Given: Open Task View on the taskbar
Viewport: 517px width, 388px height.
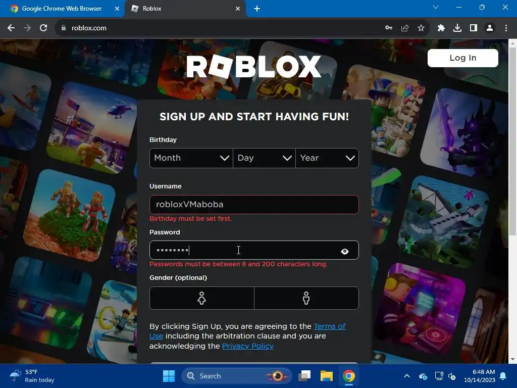Looking at the screenshot, I should click(x=304, y=376).
